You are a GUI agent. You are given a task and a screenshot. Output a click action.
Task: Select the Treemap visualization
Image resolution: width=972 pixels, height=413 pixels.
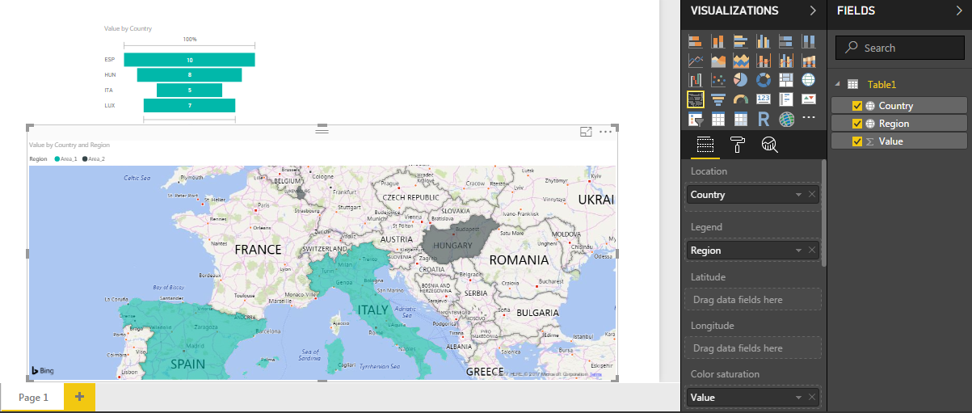[785, 80]
